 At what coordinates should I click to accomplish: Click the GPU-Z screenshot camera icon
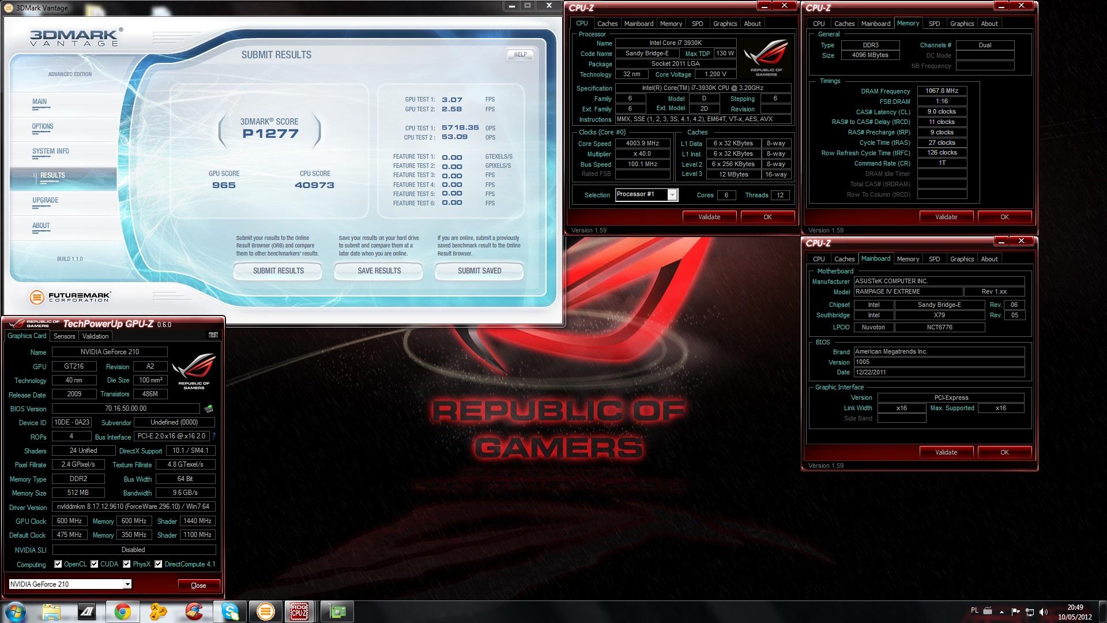coord(213,335)
